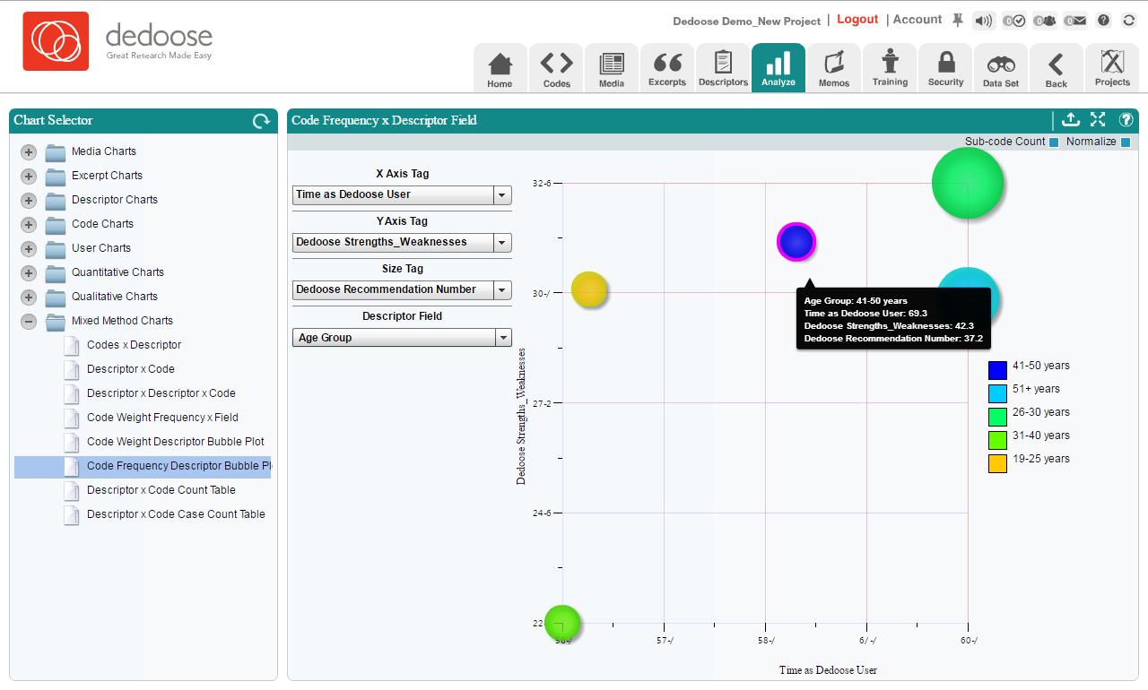Expand the Qualitative Charts folder
The image size is (1148, 690).
pyautogui.click(x=29, y=297)
